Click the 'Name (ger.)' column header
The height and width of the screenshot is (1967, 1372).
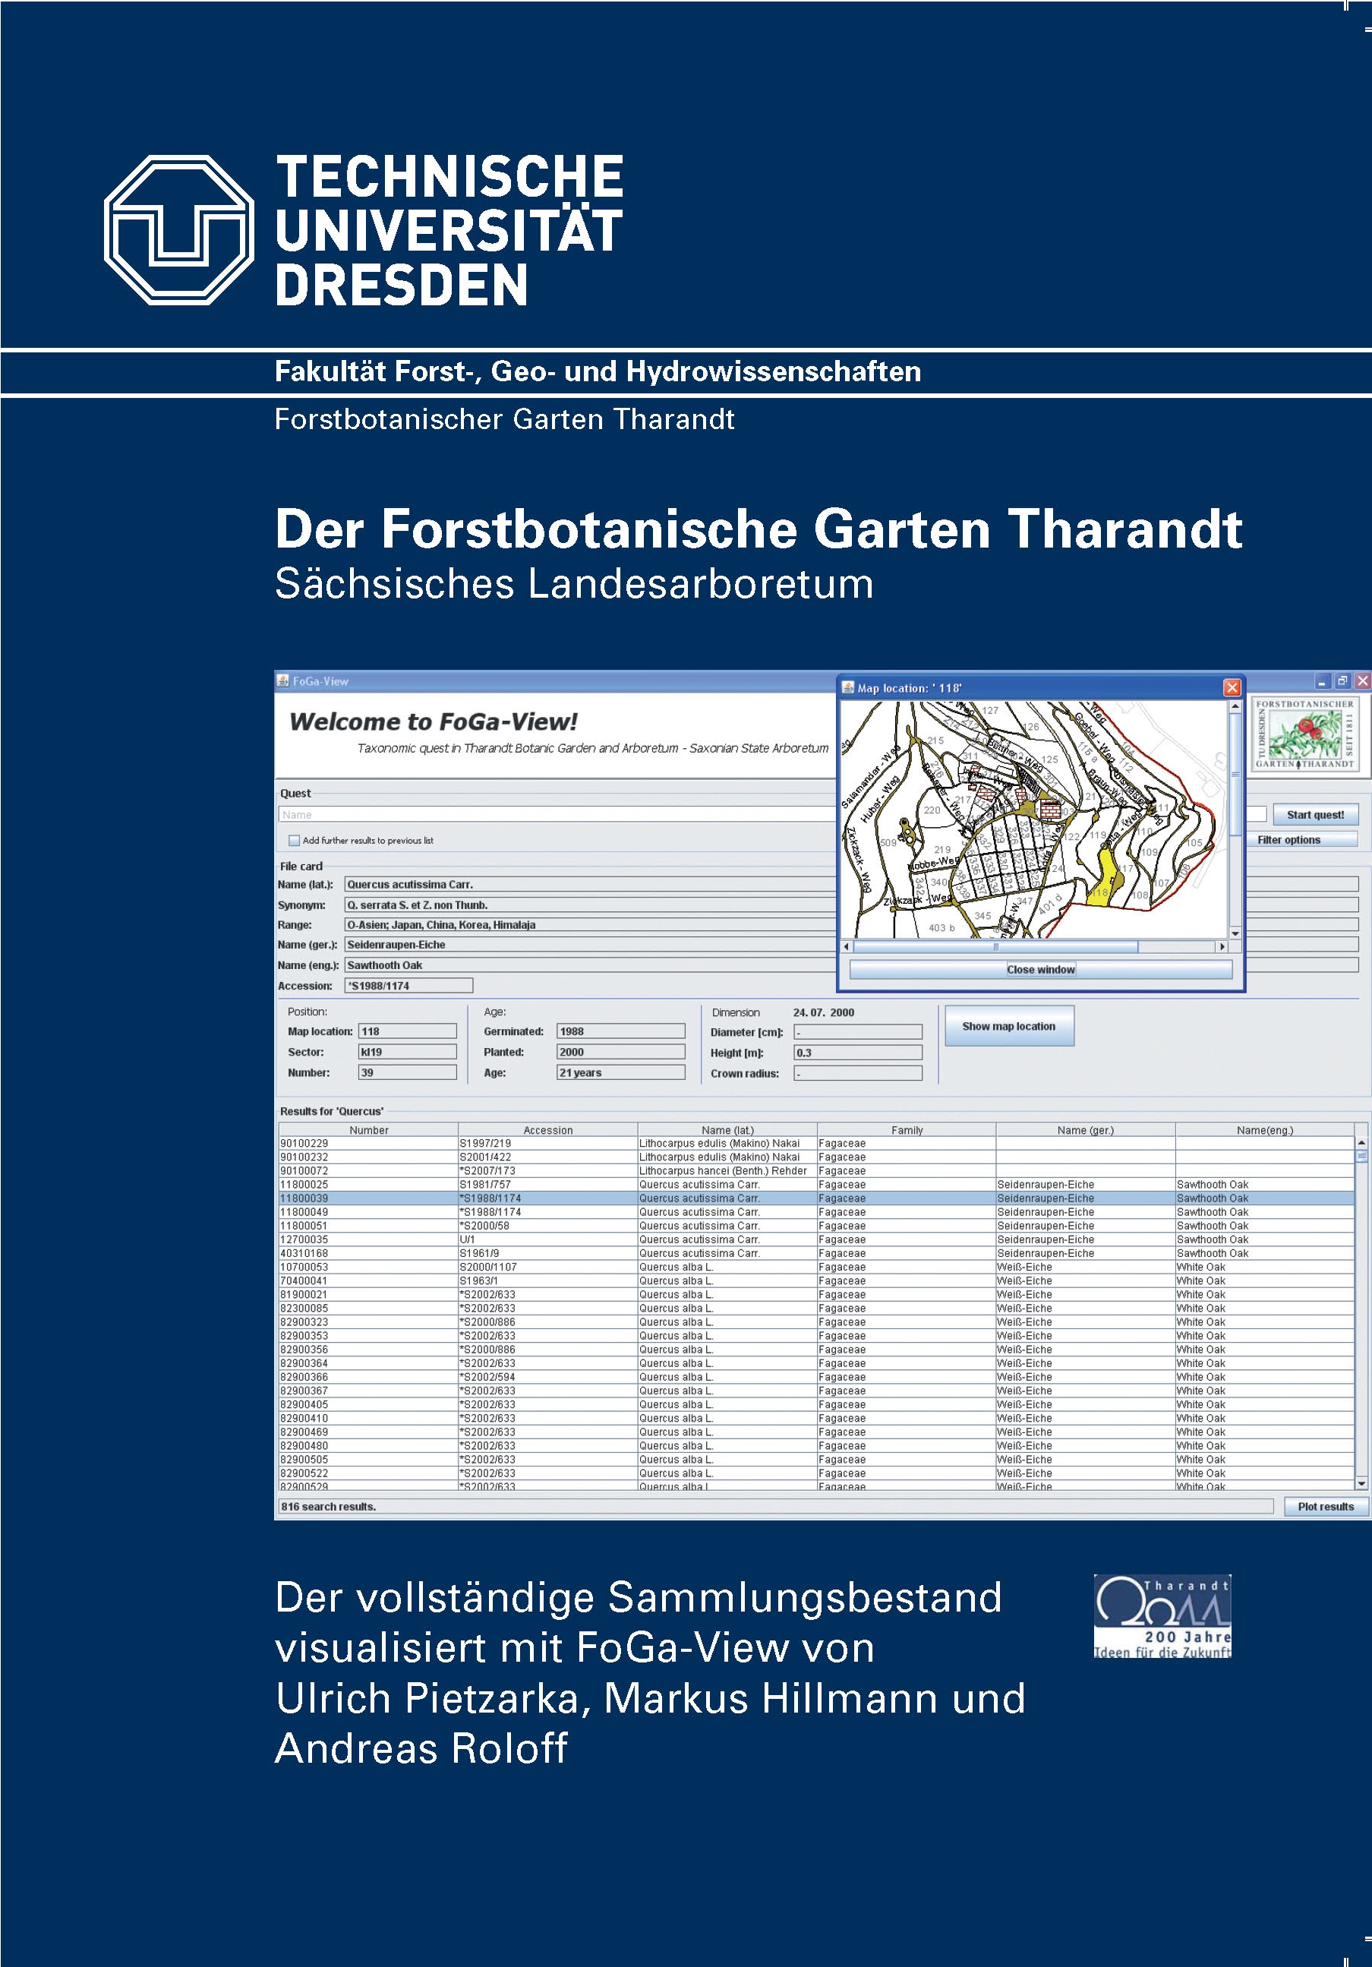tap(1086, 1130)
